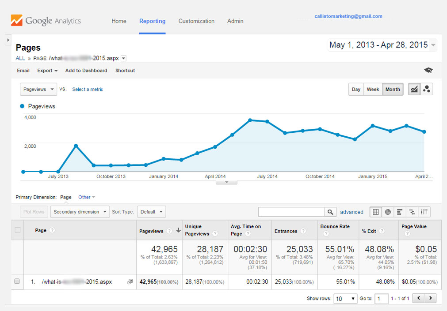Viewport: 447px width, 311px height.
Task: Tick the checkbox for row 1
Action: tap(17, 281)
